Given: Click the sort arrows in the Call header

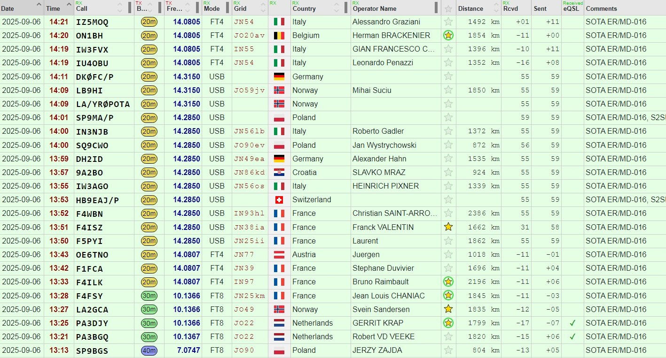Looking at the screenshot, I should [120, 8].
